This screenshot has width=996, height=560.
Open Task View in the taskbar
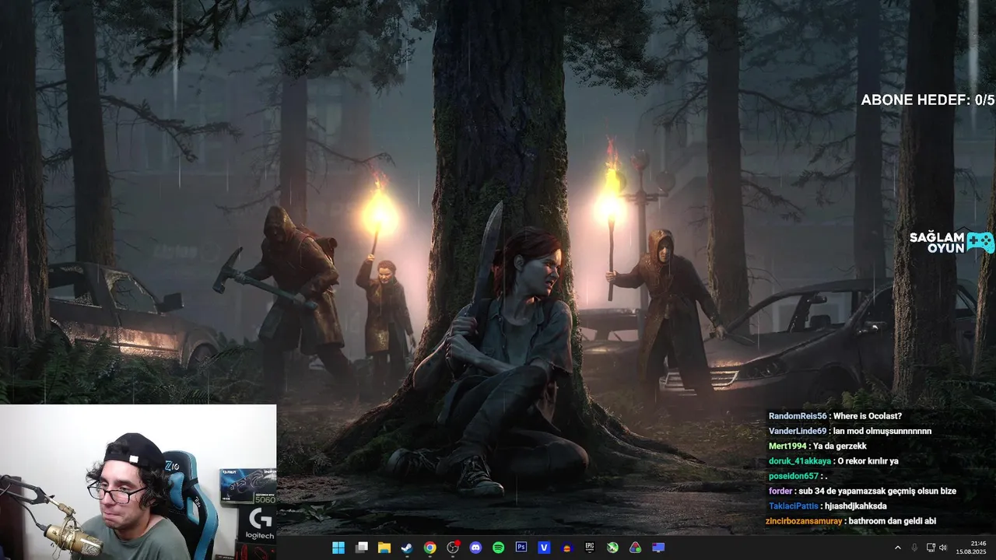[361, 548]
